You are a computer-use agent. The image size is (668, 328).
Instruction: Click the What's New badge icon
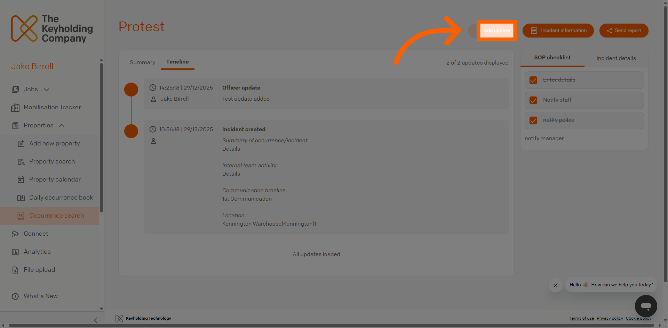click(15, 296)
